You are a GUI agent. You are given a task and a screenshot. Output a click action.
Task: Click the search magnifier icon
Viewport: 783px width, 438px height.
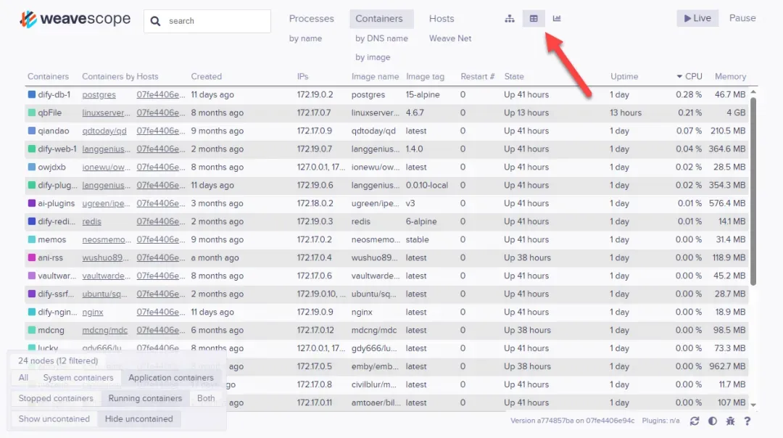[x=155, y=21]
